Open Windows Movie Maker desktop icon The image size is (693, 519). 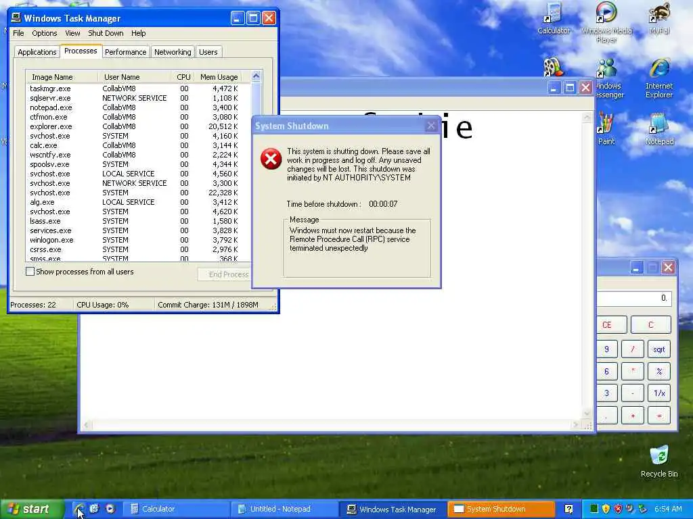click(553, 68)
